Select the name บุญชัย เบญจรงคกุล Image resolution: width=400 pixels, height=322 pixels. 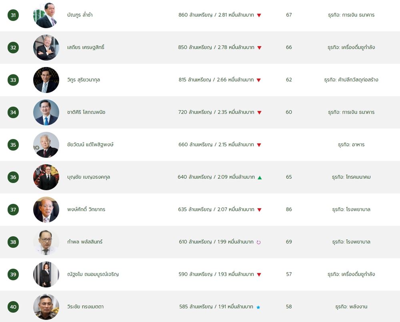88,177
